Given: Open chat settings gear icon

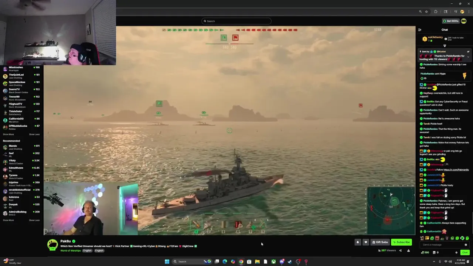Looking at the screenshot, I should (456, 253).
